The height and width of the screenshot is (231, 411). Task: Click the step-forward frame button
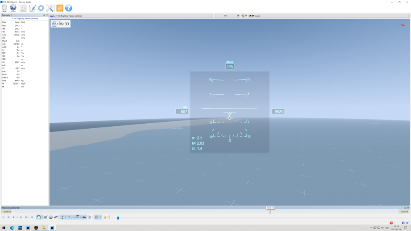click(x=32, y=217)
